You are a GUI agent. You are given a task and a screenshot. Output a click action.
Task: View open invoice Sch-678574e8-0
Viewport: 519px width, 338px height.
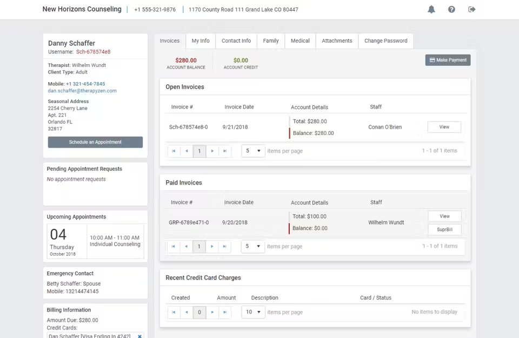pos(444,127)
